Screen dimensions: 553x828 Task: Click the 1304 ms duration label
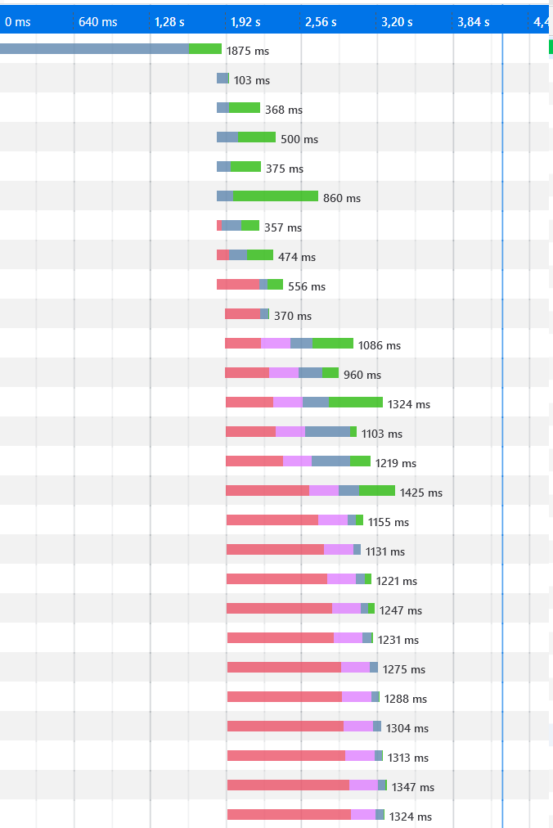pyautogui.click(x=407, y=729)
